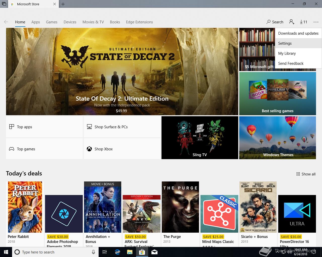Screen dimensions: 322x257
Task: Click the back arrow icon
Action: [6, 22]
